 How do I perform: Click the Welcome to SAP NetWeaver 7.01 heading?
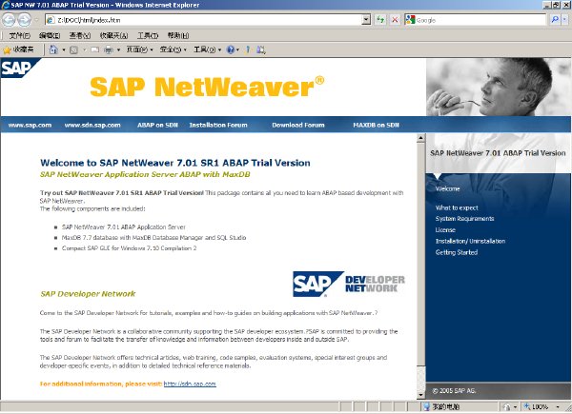[x=175, y=163]
